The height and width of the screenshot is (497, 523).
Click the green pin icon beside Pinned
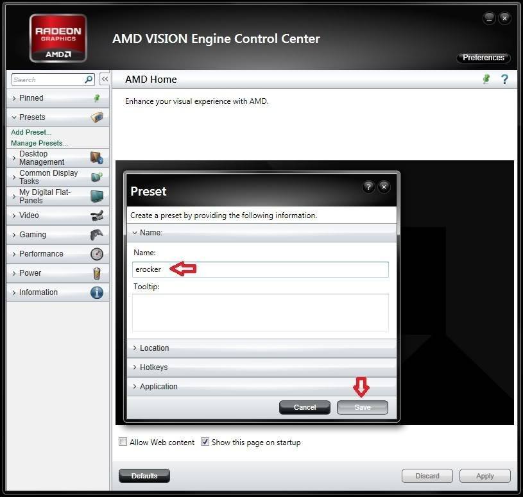97,97
